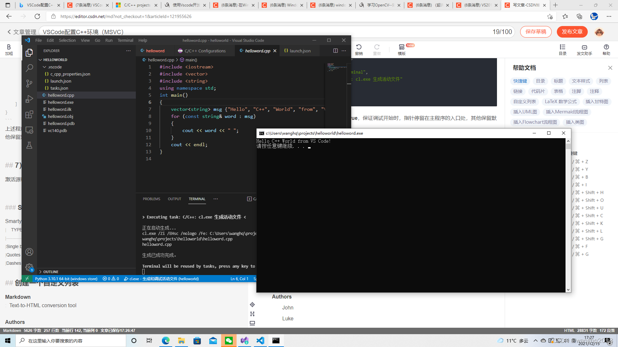Open more panel tabs ellipsis beside TERMINAL
This screenshot has height=347, width=618.
(216, 199)
